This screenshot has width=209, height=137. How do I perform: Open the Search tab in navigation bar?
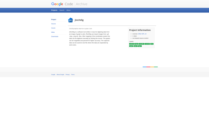62,10
